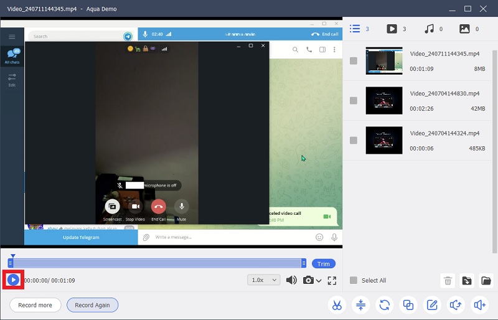Viewport: 498px width, 320px height.
Task: Play the video preview
Action: (13, 280)
